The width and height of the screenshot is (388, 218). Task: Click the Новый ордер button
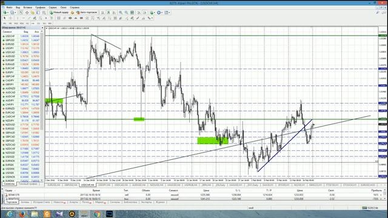tap(59, 12)
